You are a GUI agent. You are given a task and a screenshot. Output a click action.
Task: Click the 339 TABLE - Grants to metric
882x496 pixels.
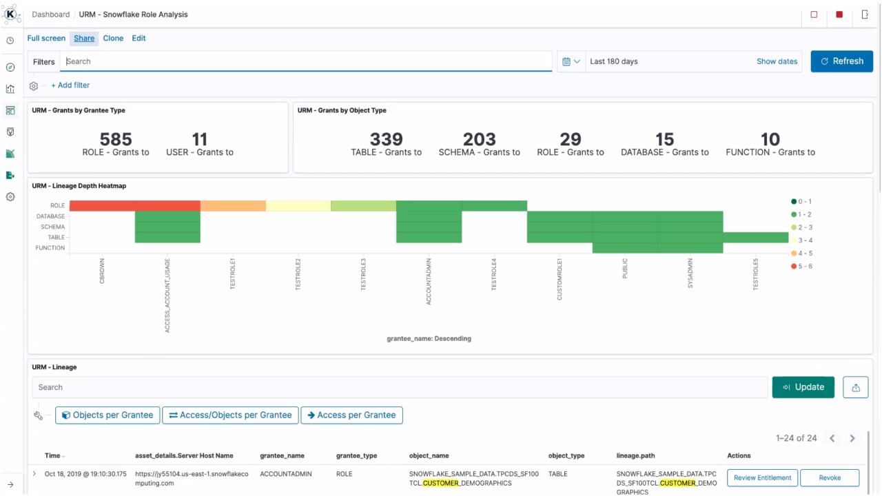point(386,144)
